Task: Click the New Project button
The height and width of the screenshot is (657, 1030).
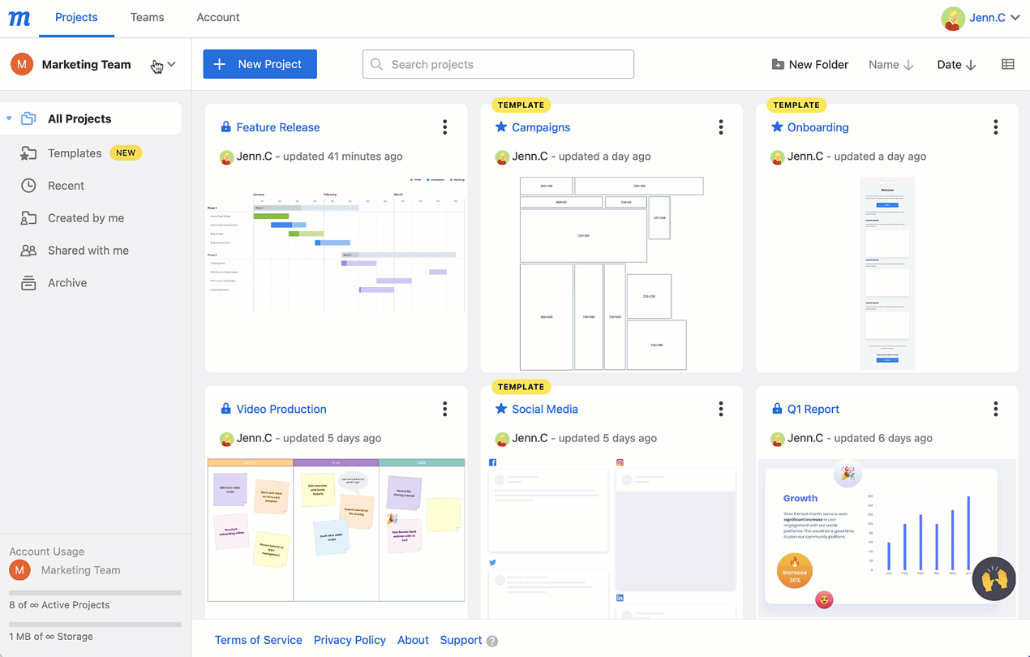Action: (x=260, y=64)
